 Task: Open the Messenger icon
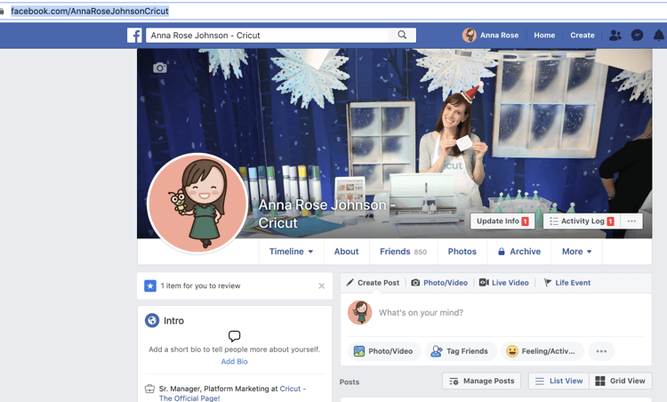[x=637, y=36]
